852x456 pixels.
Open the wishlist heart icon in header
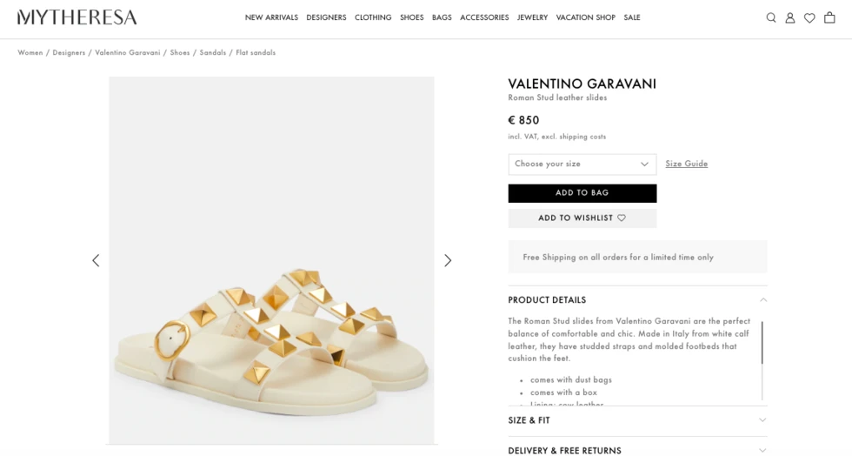click(809, 17)
